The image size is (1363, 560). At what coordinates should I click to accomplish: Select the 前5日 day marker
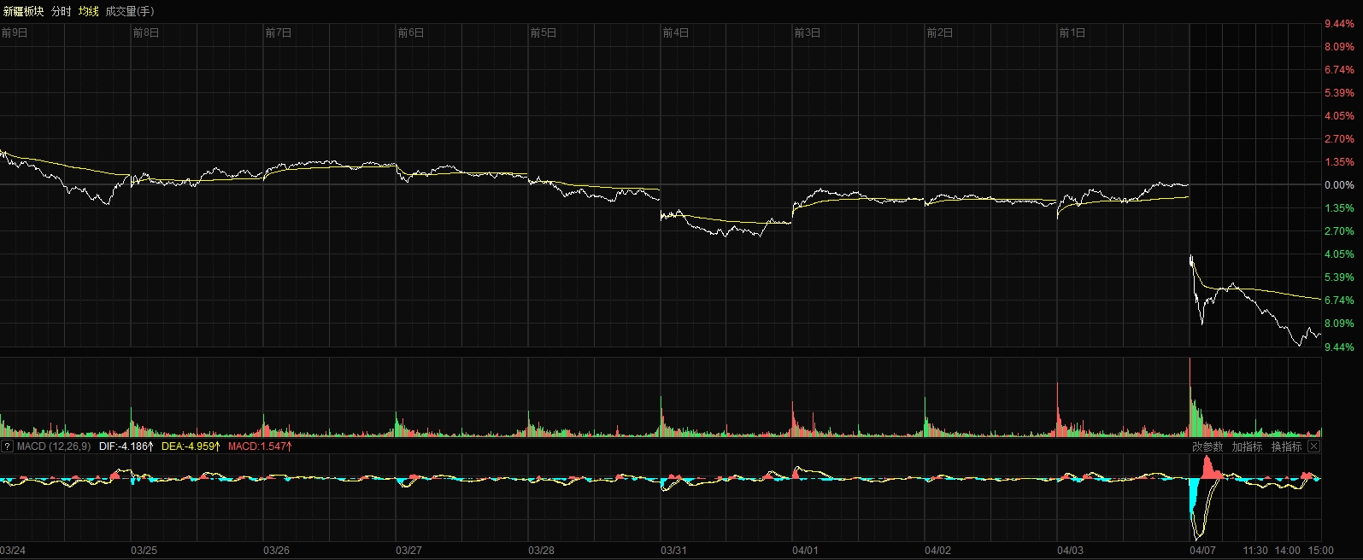[543, 33]
